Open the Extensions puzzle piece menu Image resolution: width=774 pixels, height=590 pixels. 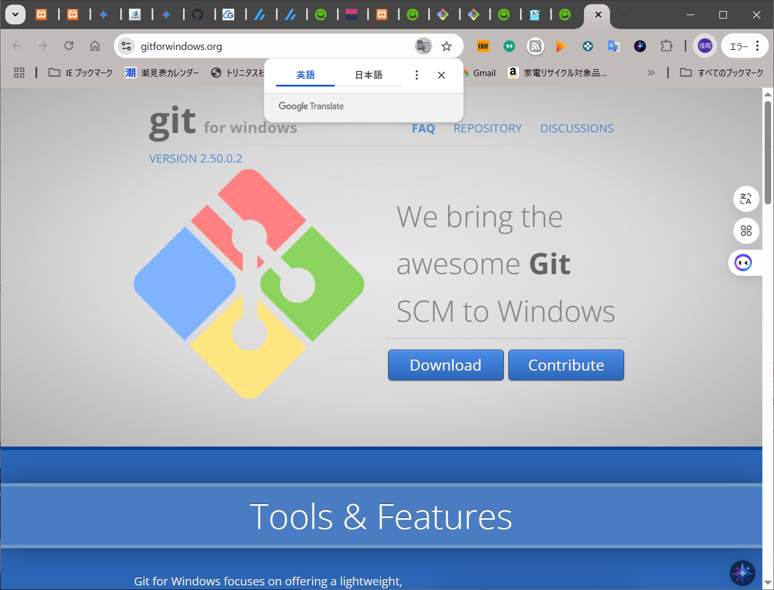[x=666, y=46]
